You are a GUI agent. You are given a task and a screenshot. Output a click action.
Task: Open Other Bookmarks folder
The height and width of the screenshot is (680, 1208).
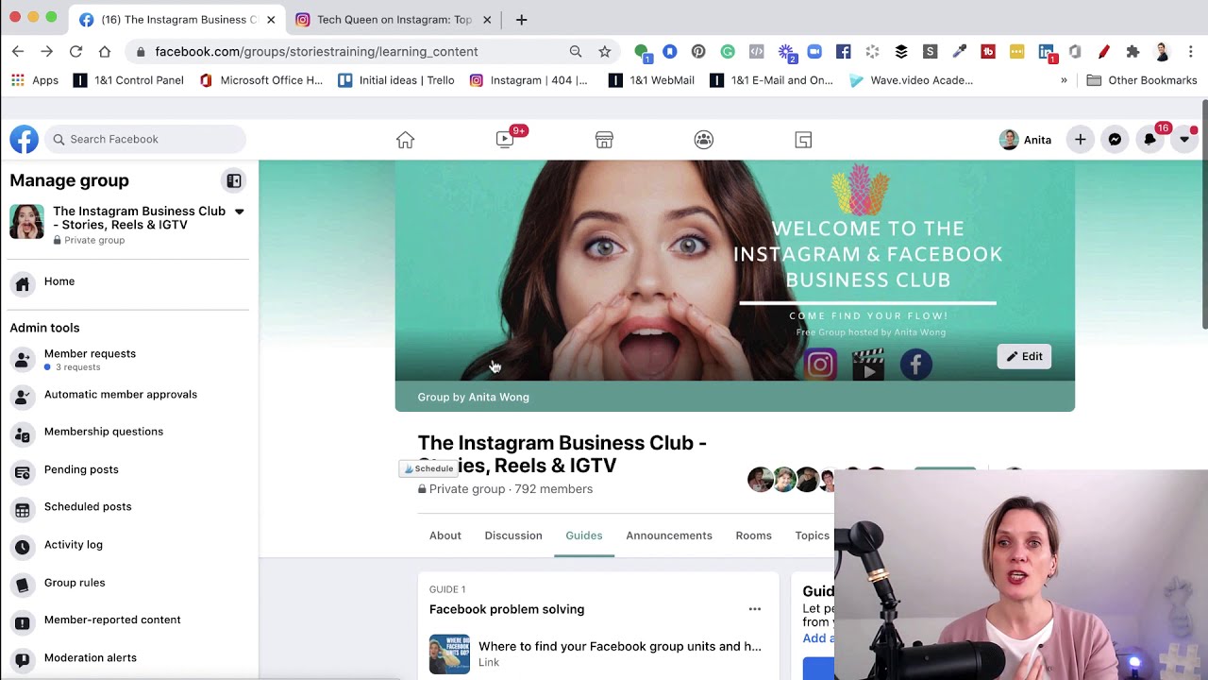[x=1142, y=80]
